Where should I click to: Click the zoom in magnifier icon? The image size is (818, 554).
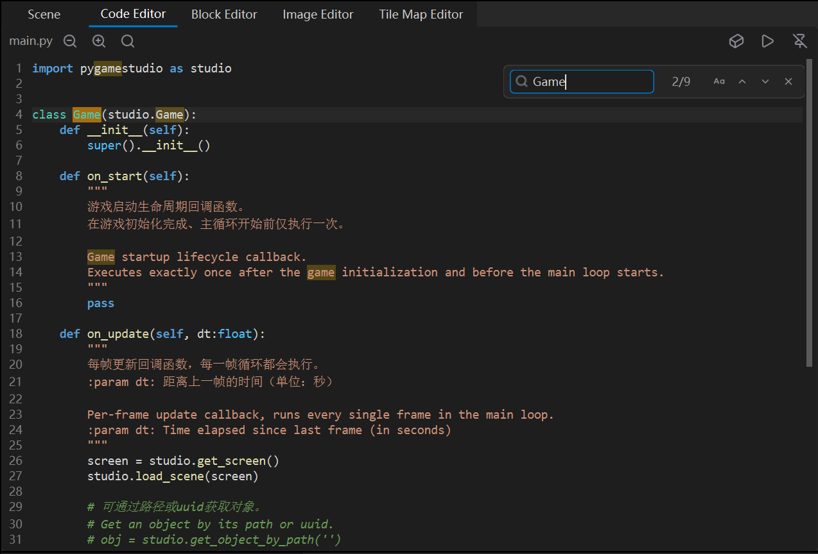pyautogui.click(x=99, y=41)
